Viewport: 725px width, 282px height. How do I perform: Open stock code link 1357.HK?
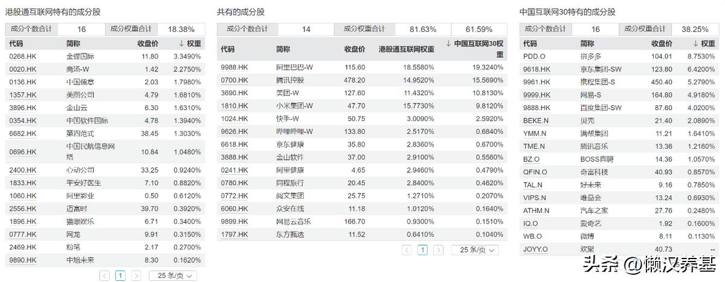point(23,95)
